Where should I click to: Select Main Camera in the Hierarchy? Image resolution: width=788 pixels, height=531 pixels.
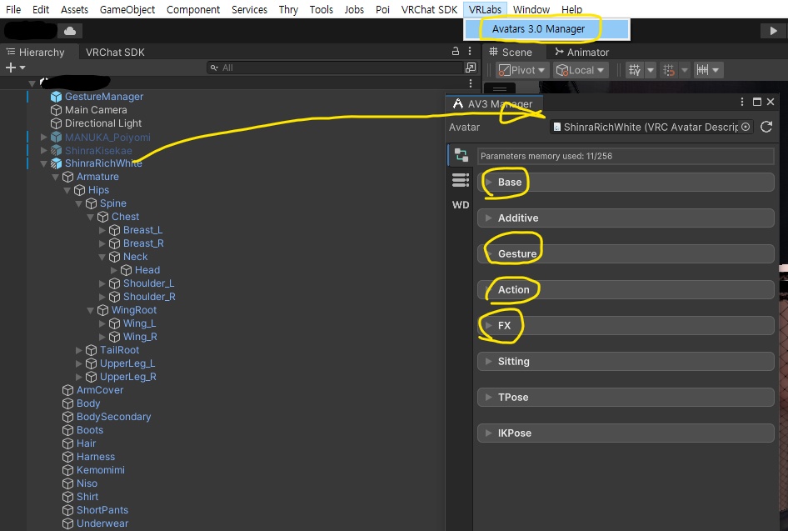pyautogui.click(x=96, y=110)
